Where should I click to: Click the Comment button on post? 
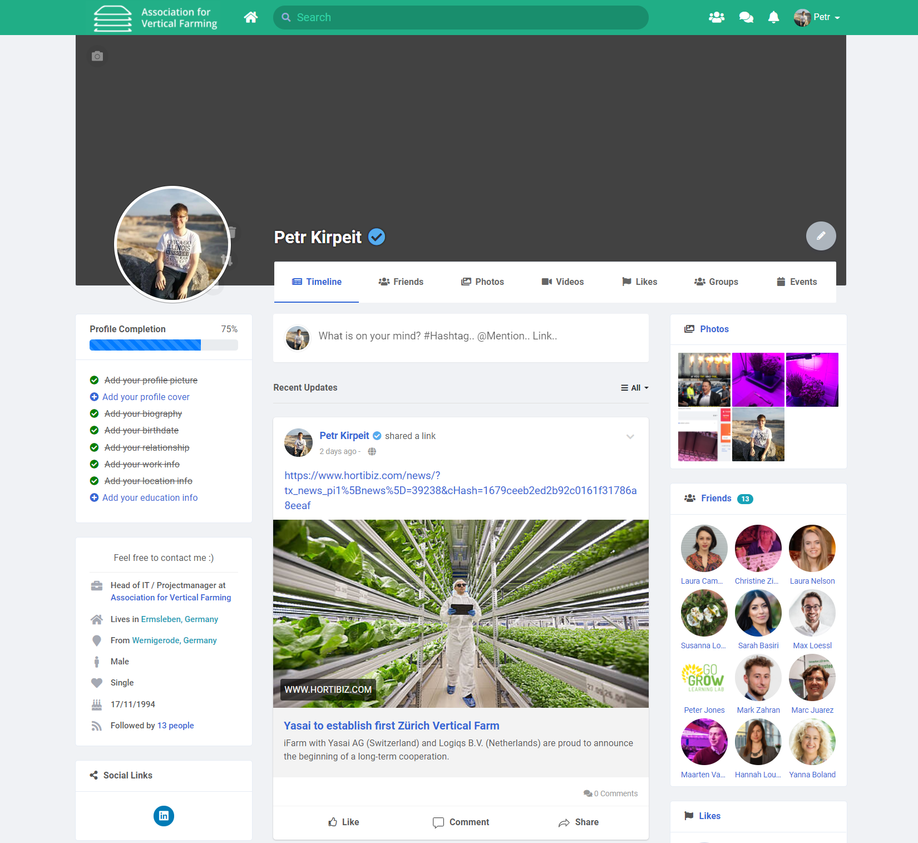point(461,822)
